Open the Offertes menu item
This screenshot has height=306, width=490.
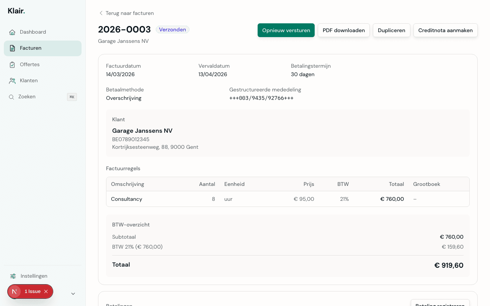click(x=30, y=65)
